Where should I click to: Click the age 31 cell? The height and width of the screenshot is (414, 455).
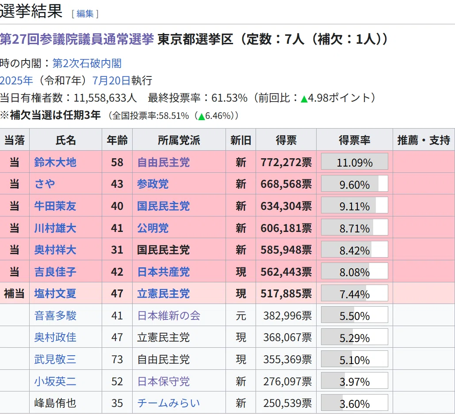[x=117, y=250]
